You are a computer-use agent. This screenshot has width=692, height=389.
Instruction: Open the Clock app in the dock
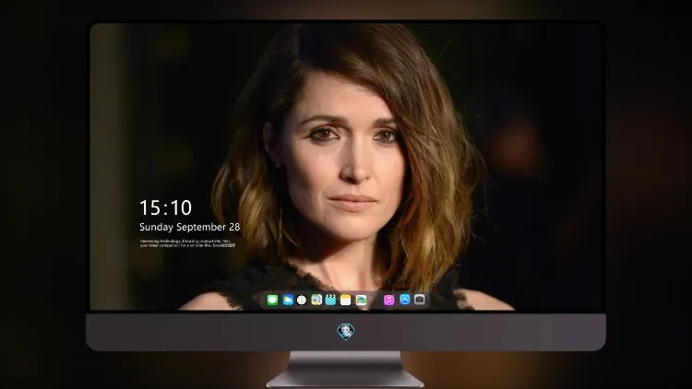pyautogui.click(x=302, y=301)
